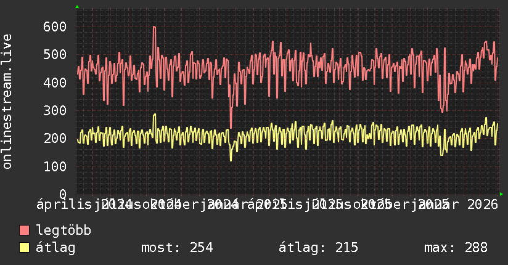Click the legtöbb legend label
This screenshot has width=508, height=265.
tap(63, 230)
